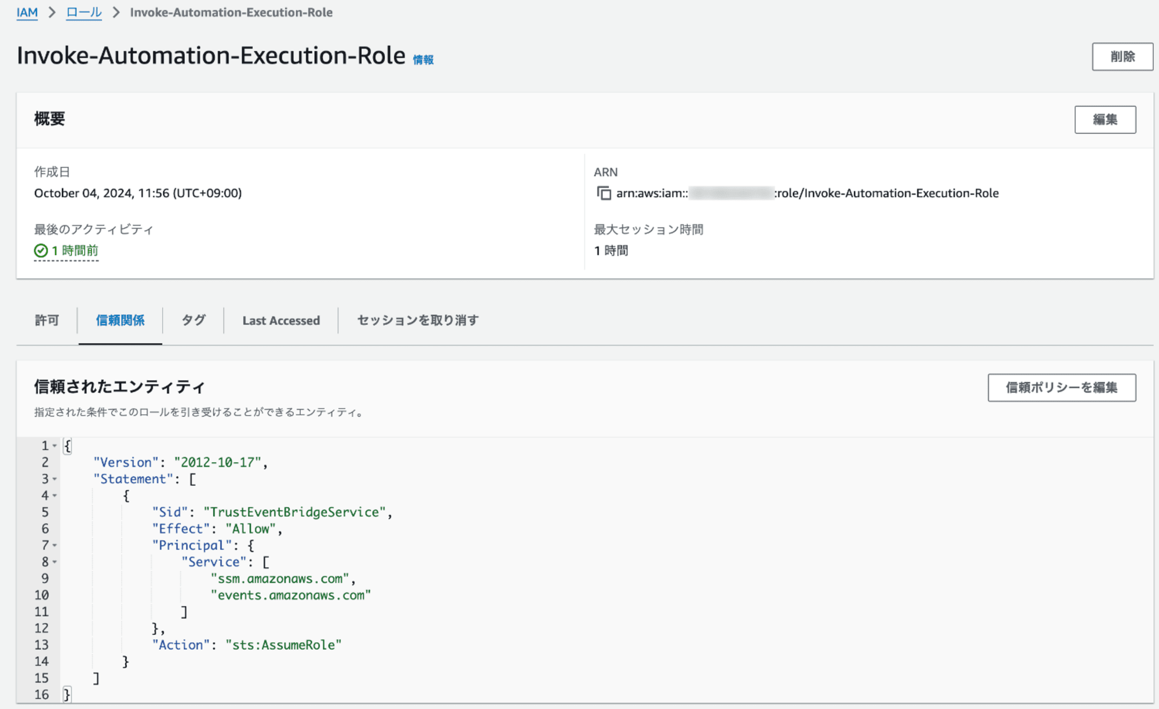Click the 削除 button
1159x709 pixels.
click(1122, 57)
